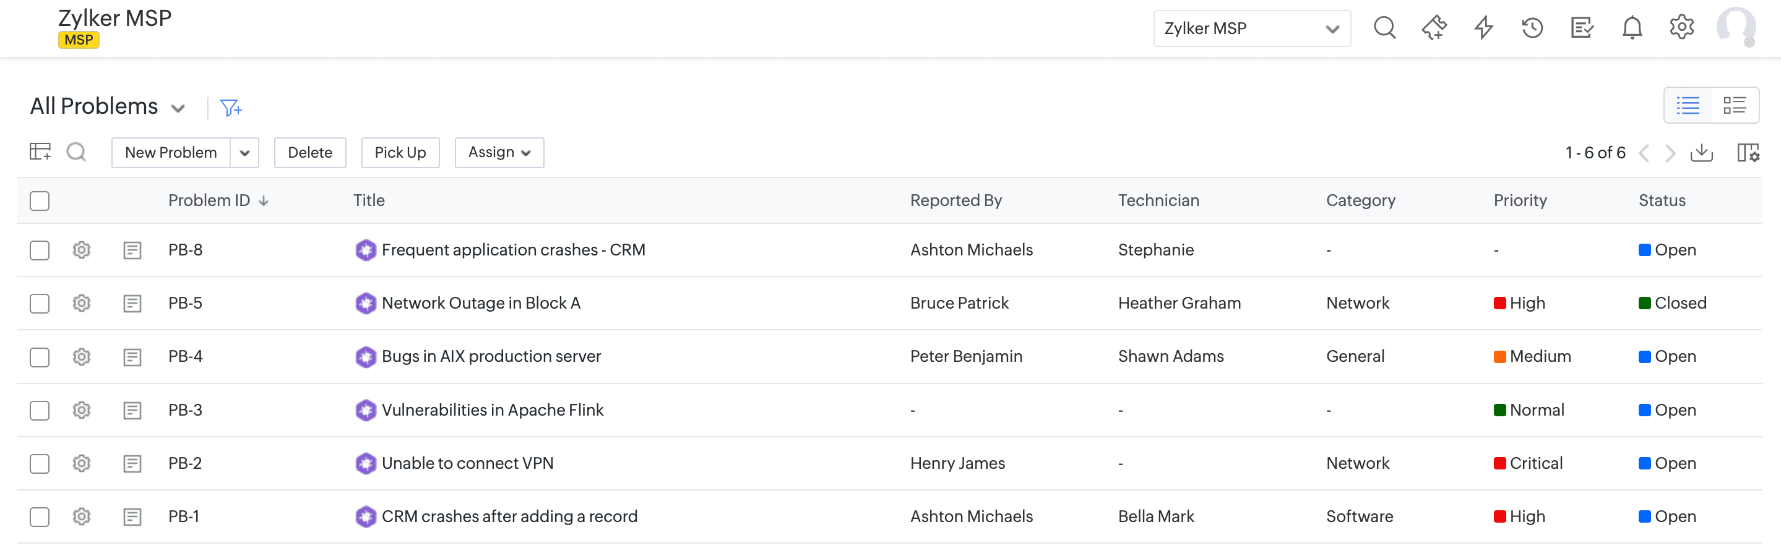This screenshot has height=548, width=1781.
Task: Open the quick actions lightning bolt icon
Action: (1483, 28)
